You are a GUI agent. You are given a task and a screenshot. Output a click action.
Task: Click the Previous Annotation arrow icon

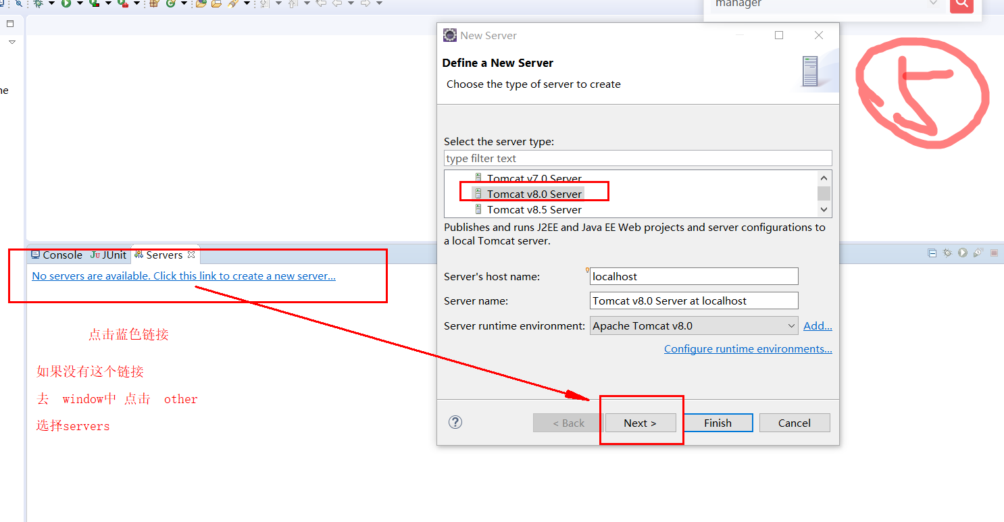[292, 3]
